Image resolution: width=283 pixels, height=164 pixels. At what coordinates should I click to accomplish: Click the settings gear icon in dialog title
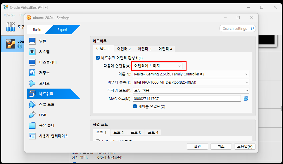[29, 18]
